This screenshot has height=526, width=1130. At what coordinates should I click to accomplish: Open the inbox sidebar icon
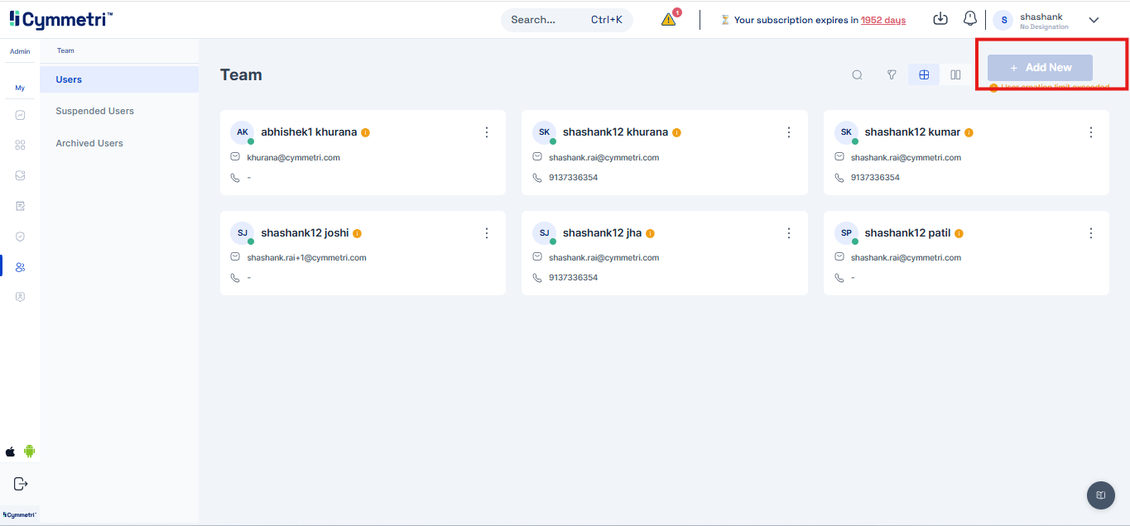20,175
